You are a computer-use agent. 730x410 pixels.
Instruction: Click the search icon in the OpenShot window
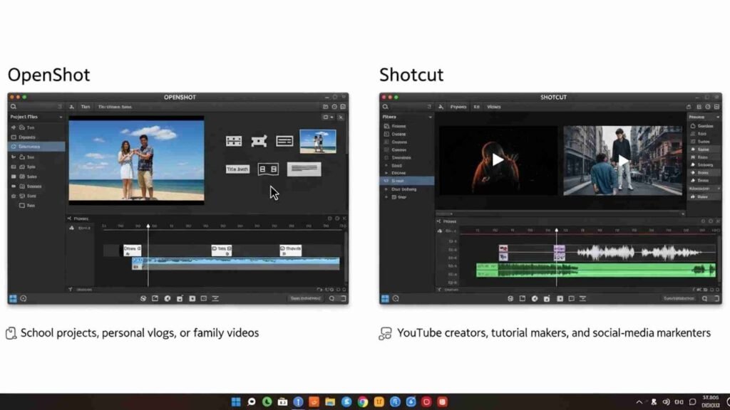(14, 107)
